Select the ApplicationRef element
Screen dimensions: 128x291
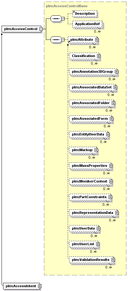[87, 24]
